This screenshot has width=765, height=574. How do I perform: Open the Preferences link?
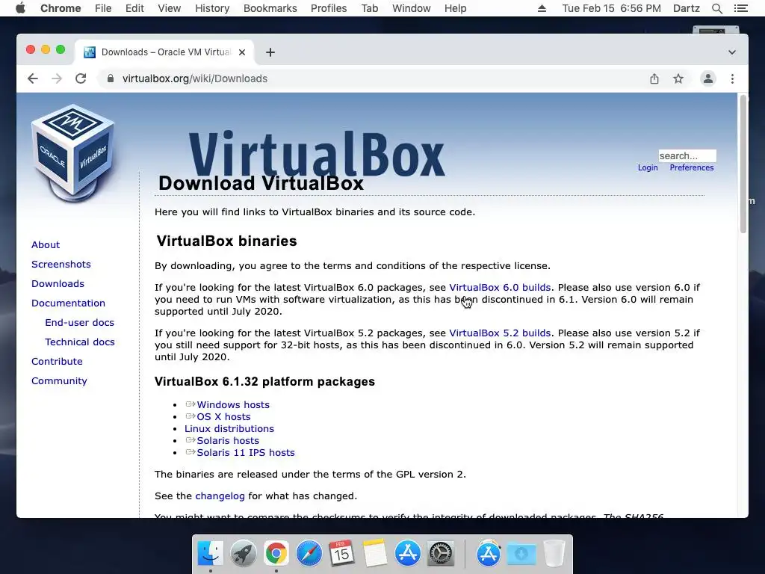tap(691, 167)
